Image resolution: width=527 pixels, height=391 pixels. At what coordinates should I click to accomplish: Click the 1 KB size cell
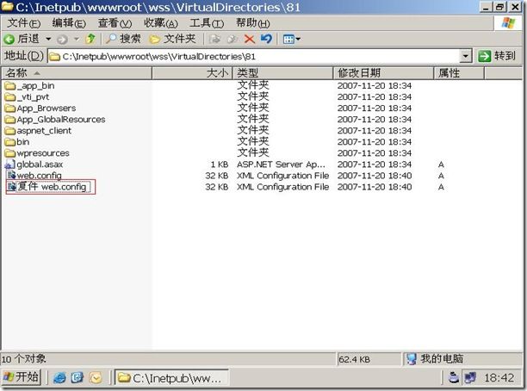220,164
